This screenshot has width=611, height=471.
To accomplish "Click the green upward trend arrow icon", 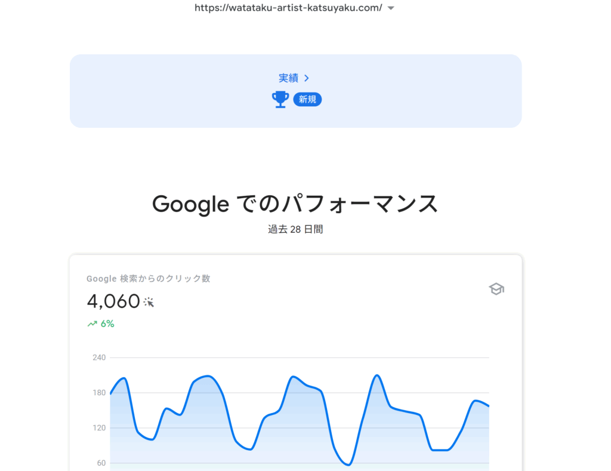I will 92,324.
